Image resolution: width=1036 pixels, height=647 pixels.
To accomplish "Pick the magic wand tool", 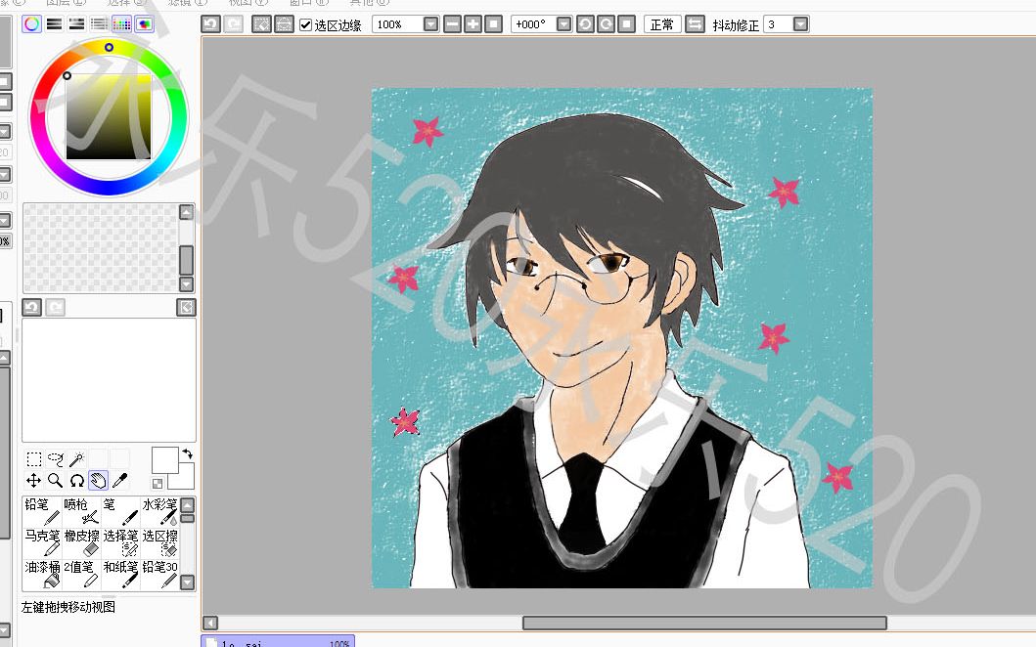I will click(x=76, y=458).
